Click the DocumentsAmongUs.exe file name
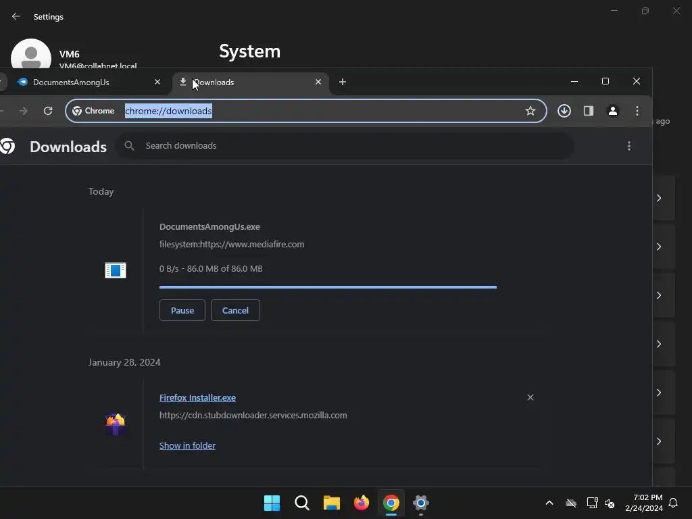 (x=209, y=227)
